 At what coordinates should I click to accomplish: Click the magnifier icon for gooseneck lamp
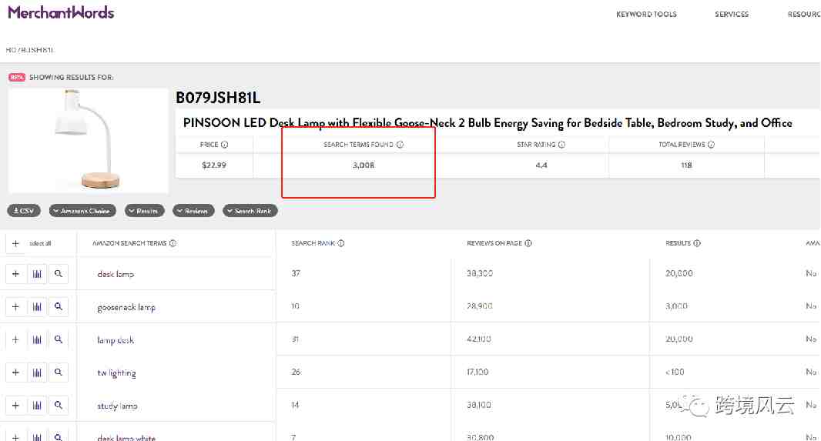(58, 306)
